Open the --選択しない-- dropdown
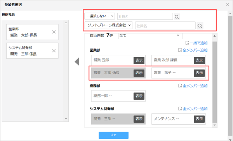Image resolution: width=233 pixels, height=141 pixels. (x=100, y=16)
